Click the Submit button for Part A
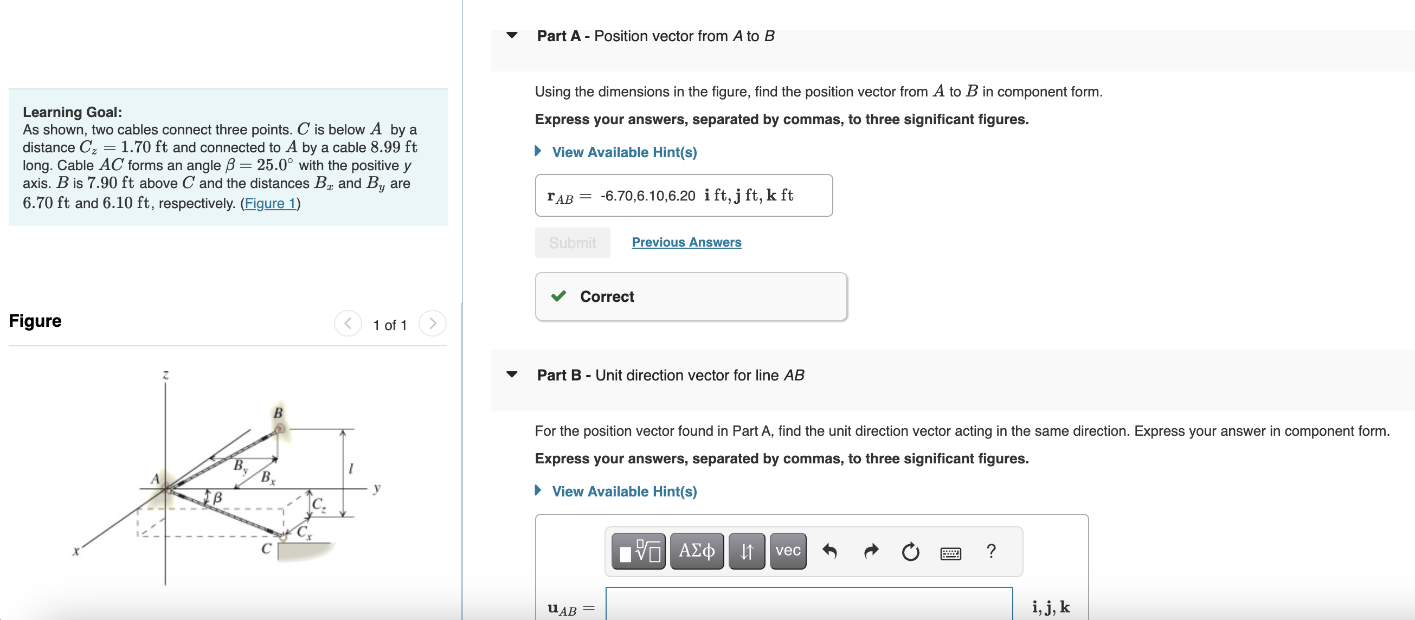Image resolution: width=1415 pixels, height=620 pixels. (572, 242)
